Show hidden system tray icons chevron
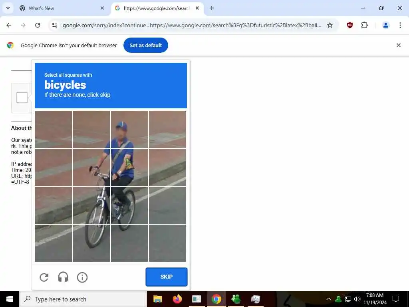 pos(329,299)
